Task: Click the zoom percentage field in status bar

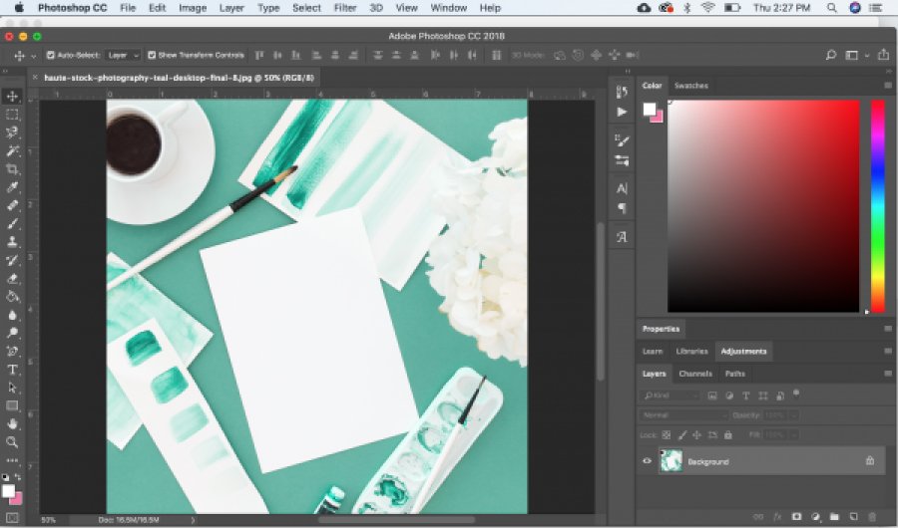Action: click(x=48, y=520)
